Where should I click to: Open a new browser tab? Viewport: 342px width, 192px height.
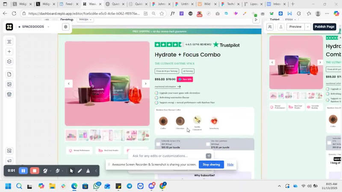point(293,4)
